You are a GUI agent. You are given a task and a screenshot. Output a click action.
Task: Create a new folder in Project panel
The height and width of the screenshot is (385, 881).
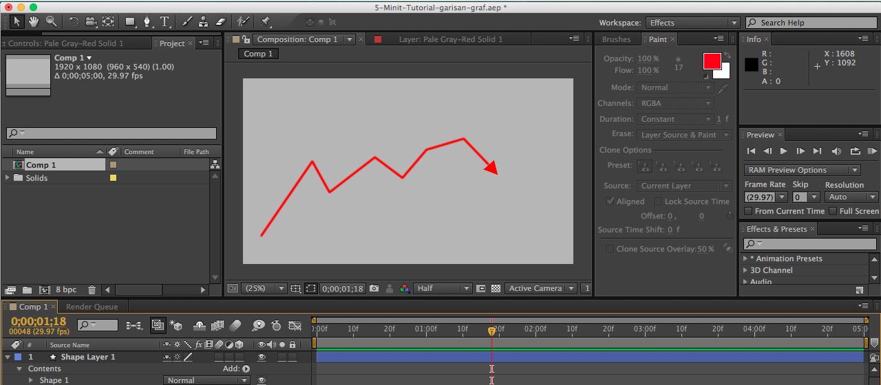pos(28,290)
